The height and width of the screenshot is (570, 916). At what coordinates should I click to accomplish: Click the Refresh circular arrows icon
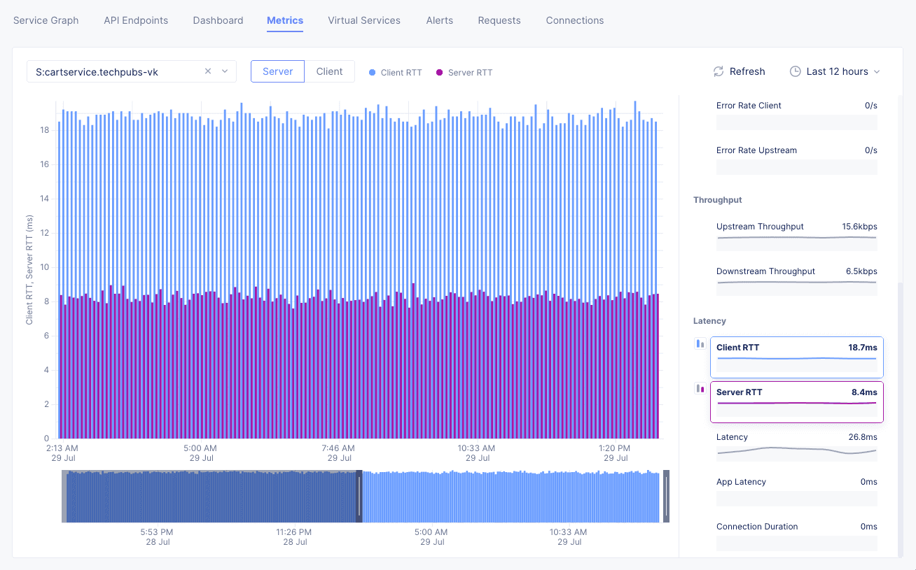tap(718, 71)
